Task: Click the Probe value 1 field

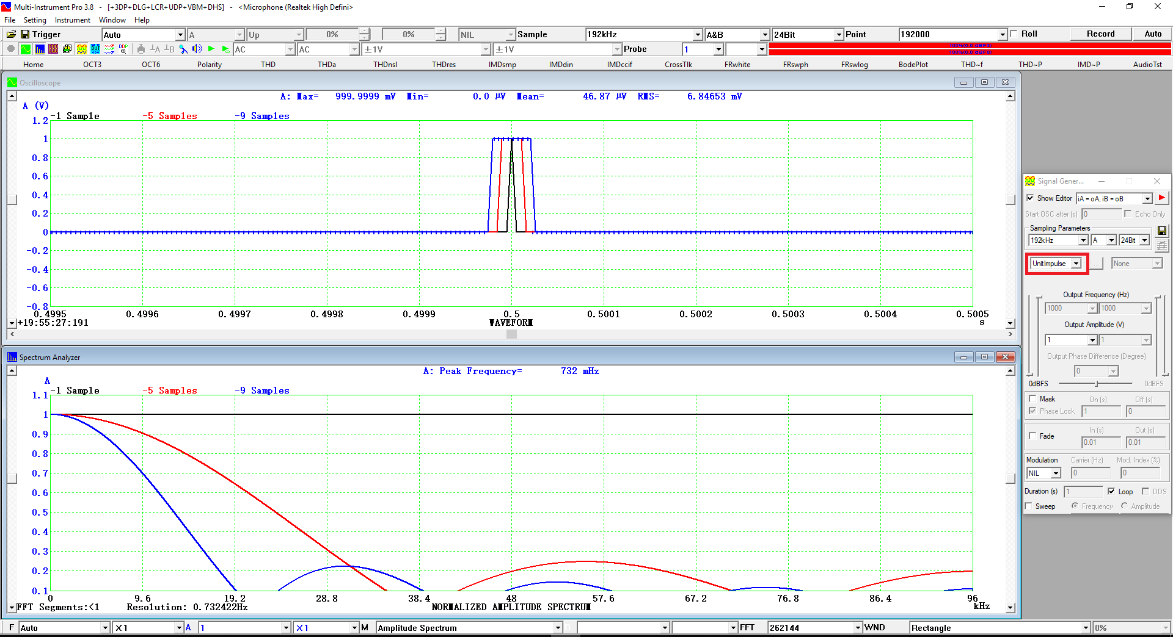Action: click(698, 49)
